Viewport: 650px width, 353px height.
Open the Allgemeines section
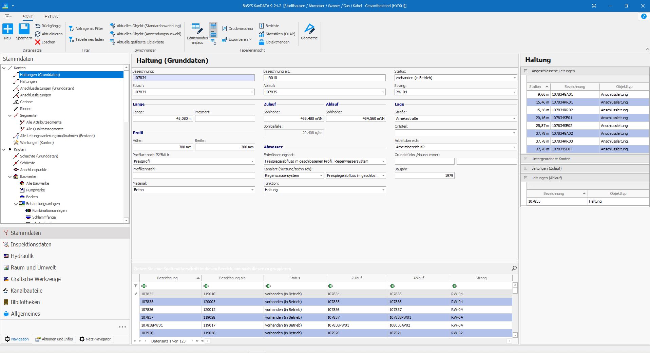click(25, 314)
